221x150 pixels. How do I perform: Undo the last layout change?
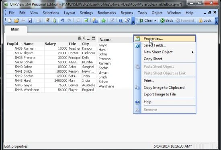pos(62,20)
